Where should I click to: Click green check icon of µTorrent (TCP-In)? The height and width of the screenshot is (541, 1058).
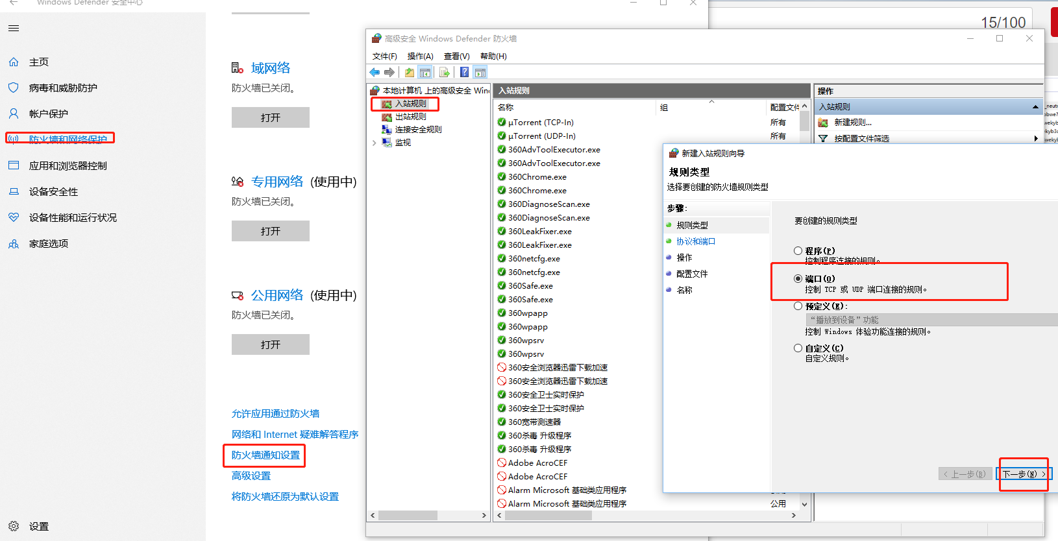502,122
